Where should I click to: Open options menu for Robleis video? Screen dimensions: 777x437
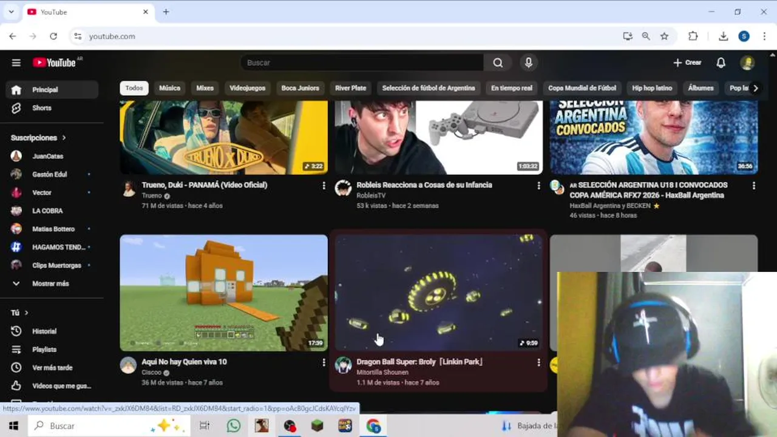(x=538, y=186)
